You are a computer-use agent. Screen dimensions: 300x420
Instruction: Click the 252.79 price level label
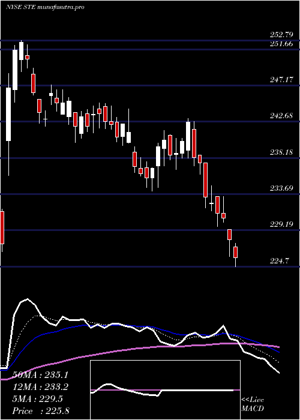(x=281, y=35)
